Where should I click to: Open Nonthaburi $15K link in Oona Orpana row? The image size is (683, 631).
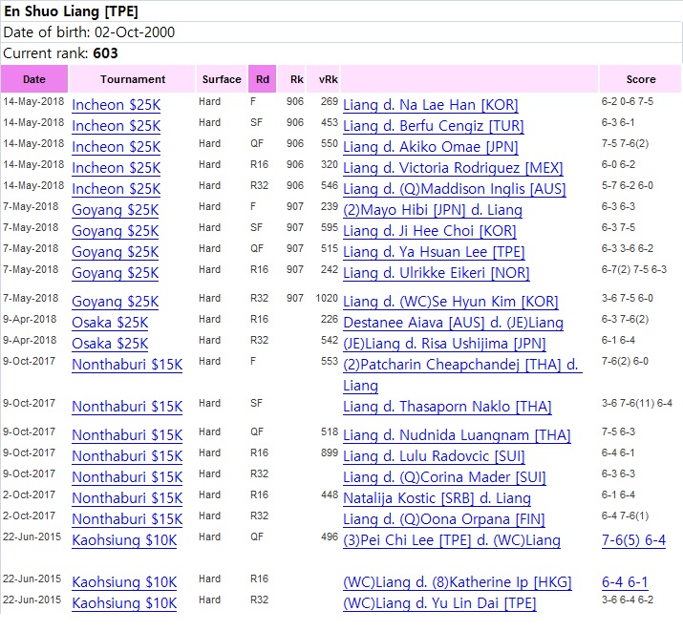(127, 518)
